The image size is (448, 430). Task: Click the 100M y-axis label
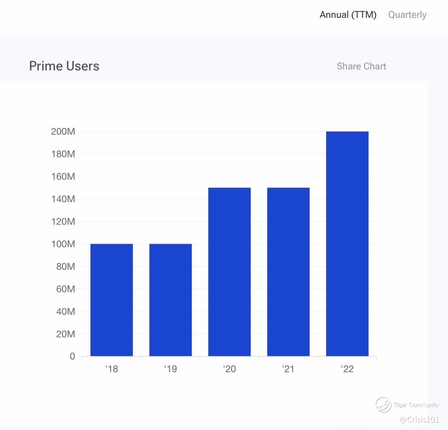[63, 244]
